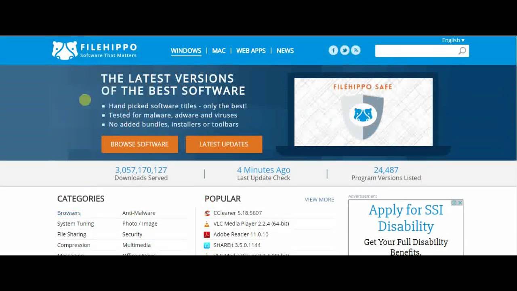Click the FileHippo Safe banner image
Viewport: 517px width, 291px height.
[364, 112]
